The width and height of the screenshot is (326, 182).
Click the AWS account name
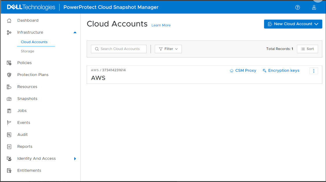(98, 78)
